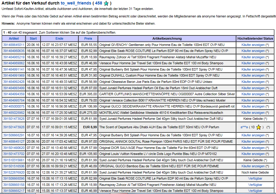Open item number 391484992428
The height and width of the screenshot is (194, 276).
(14, 82)
